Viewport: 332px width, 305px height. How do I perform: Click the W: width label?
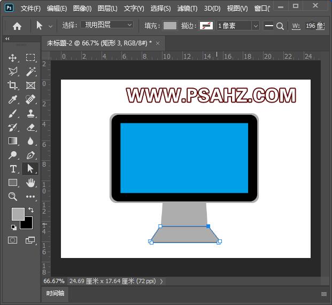[296, 26]
